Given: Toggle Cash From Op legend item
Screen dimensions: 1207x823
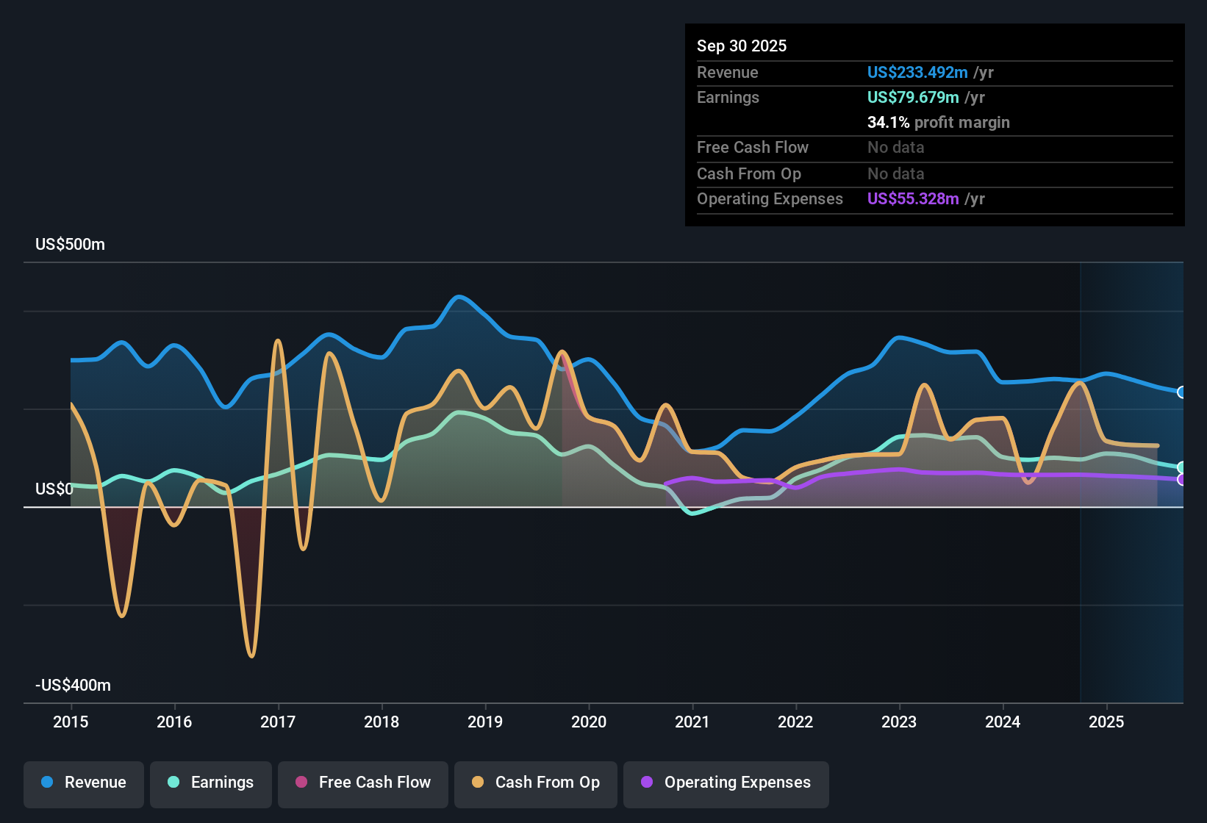Looking at the screenshot, I should click(536, 783).
